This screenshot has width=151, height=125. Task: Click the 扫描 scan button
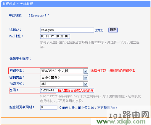[113, 30]
